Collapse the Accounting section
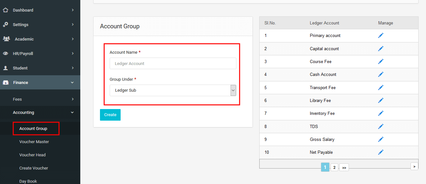 [40, 113]
